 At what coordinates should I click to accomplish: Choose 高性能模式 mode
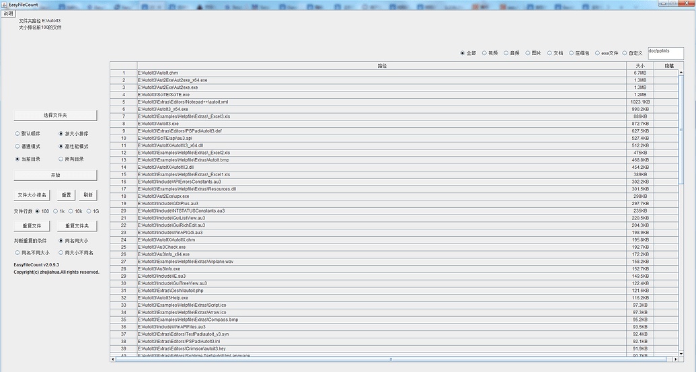click(x=74, y=147)
